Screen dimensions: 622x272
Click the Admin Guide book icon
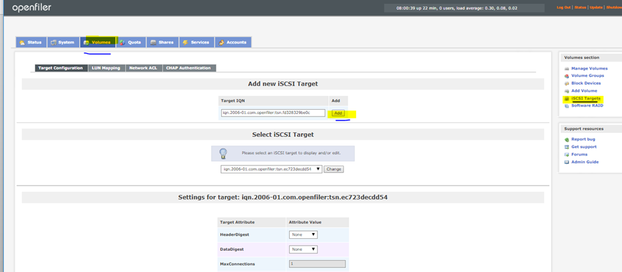coord(567,162)
